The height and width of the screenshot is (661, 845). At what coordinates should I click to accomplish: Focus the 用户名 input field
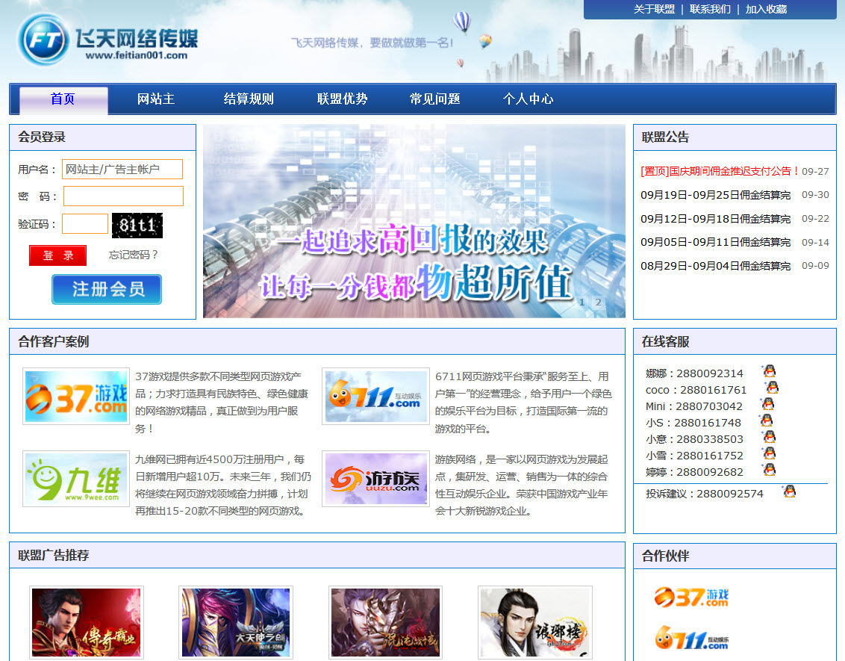coord(122,170)
